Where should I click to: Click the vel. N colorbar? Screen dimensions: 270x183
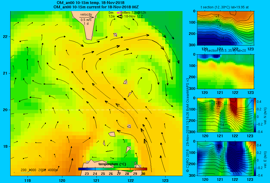click(255, 115)
